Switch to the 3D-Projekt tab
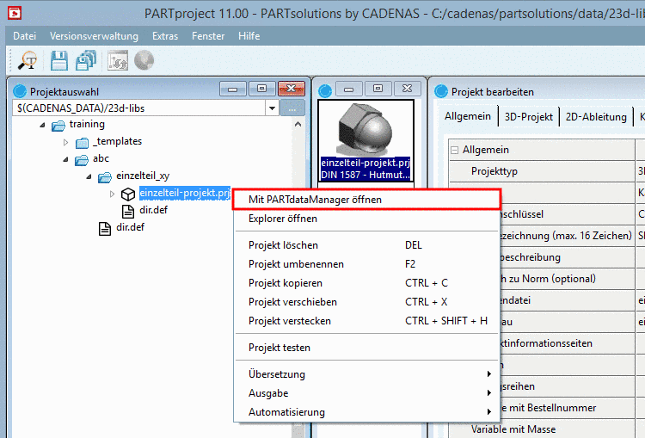The image size is (645, 438). click(529, 117)
